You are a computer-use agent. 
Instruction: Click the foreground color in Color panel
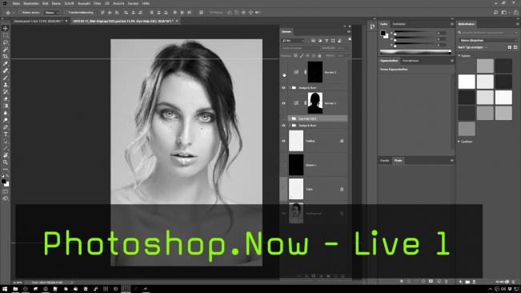coord(383,33)
